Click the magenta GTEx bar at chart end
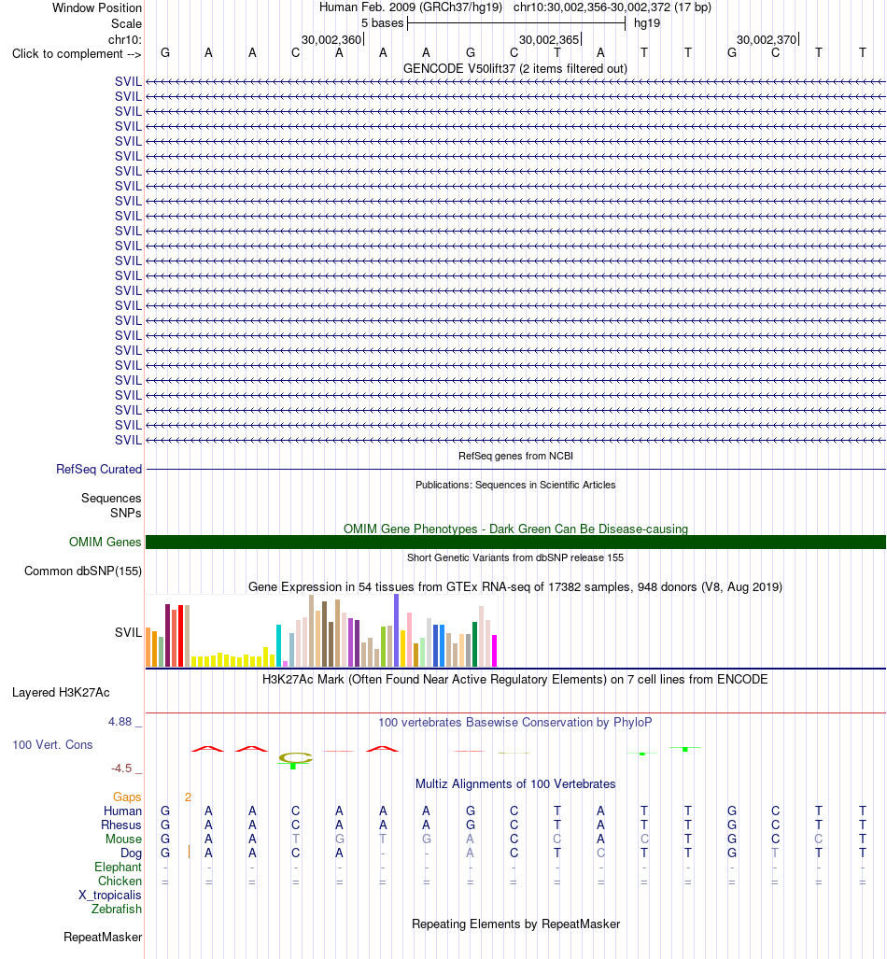887x959 pixels. click(494, 651)
